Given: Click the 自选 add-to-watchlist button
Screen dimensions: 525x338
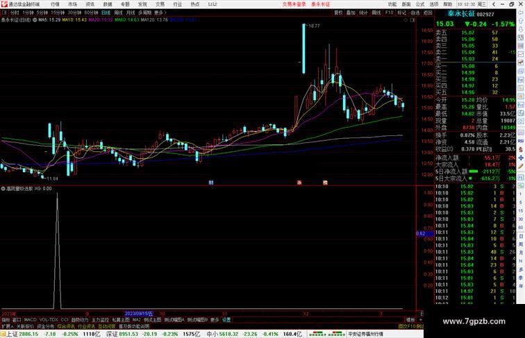Looking at the screenshot, I should point(415,12).
